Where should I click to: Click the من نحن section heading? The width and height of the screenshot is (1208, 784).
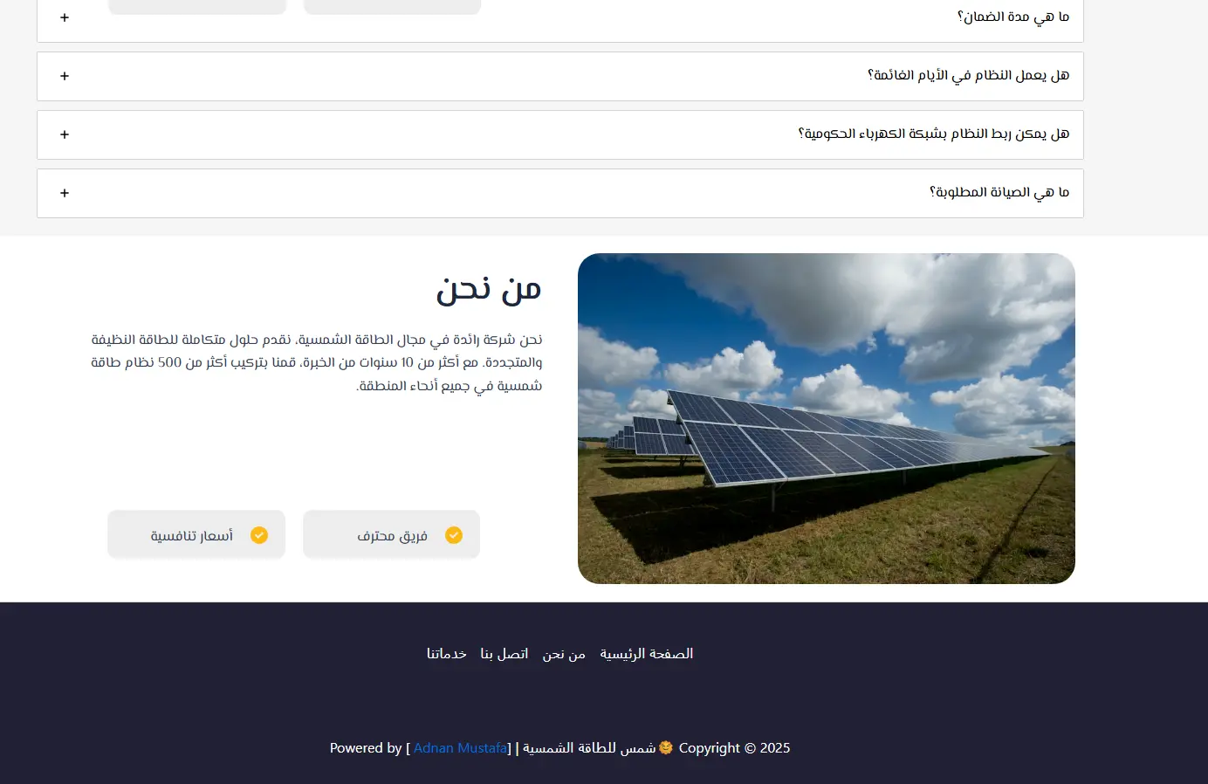[489, 288]
